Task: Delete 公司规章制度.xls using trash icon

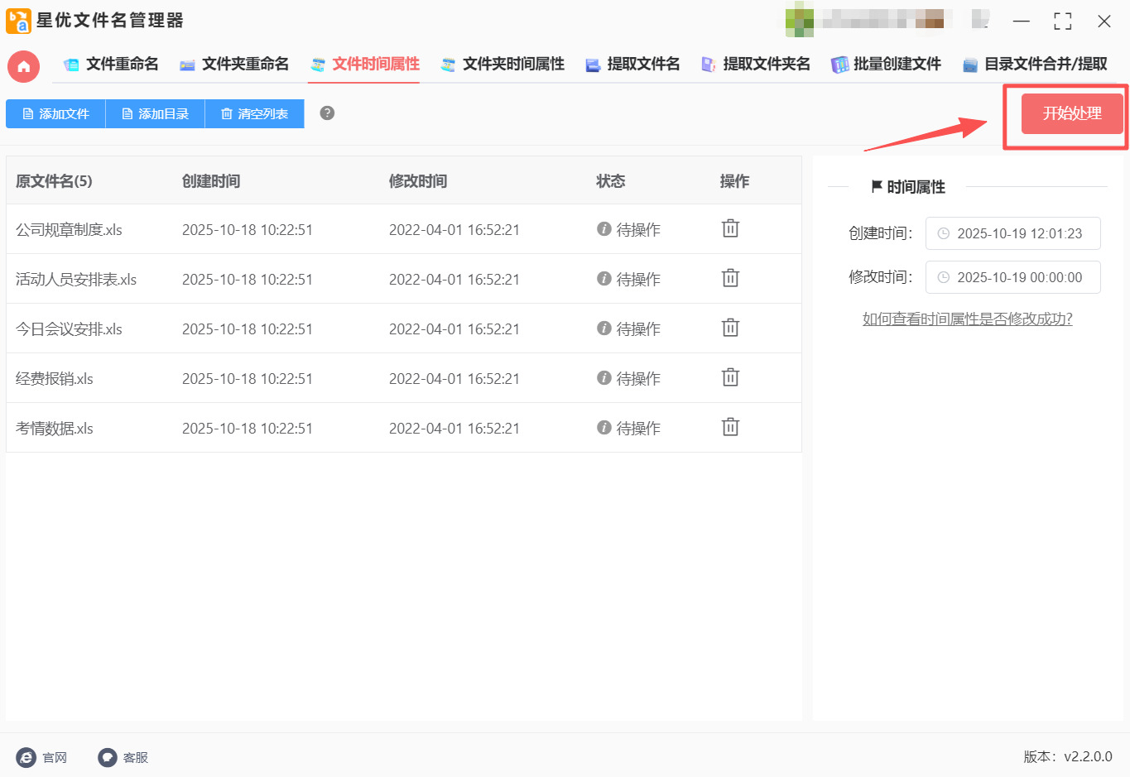Action: coord(730,228)
